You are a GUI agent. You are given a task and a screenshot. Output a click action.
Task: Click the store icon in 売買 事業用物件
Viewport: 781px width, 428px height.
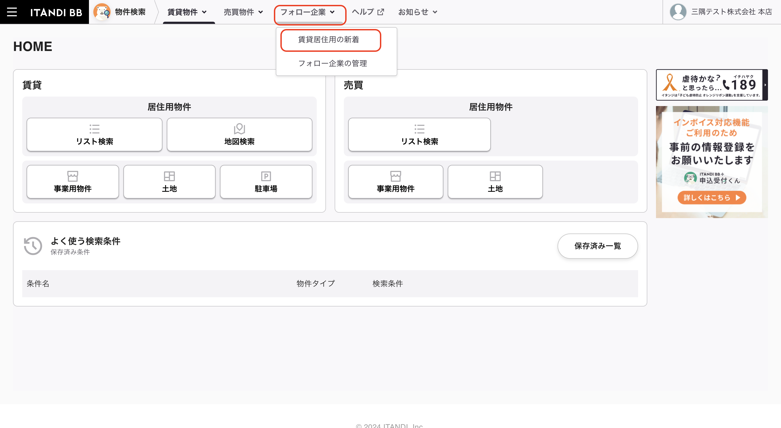click(x=396, y=176)
